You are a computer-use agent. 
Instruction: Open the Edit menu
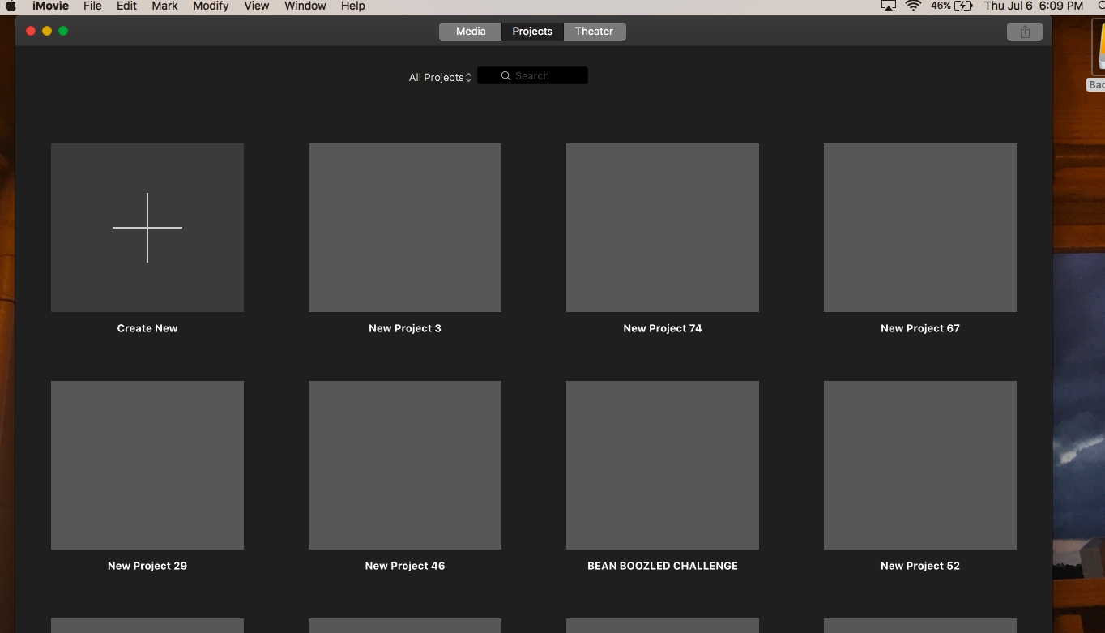[126, 6]
